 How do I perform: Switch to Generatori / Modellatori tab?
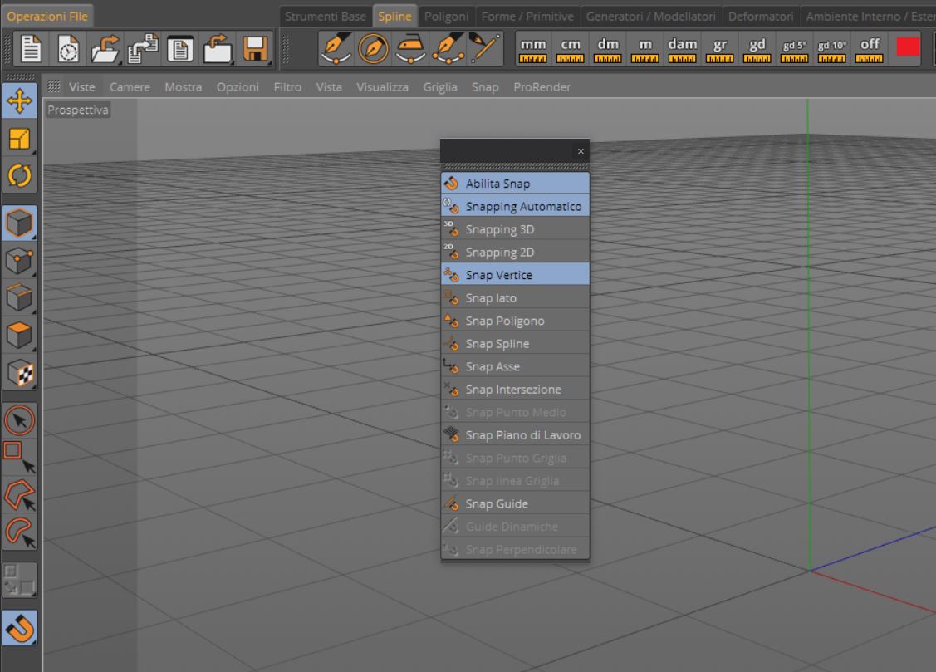point(650,16)
